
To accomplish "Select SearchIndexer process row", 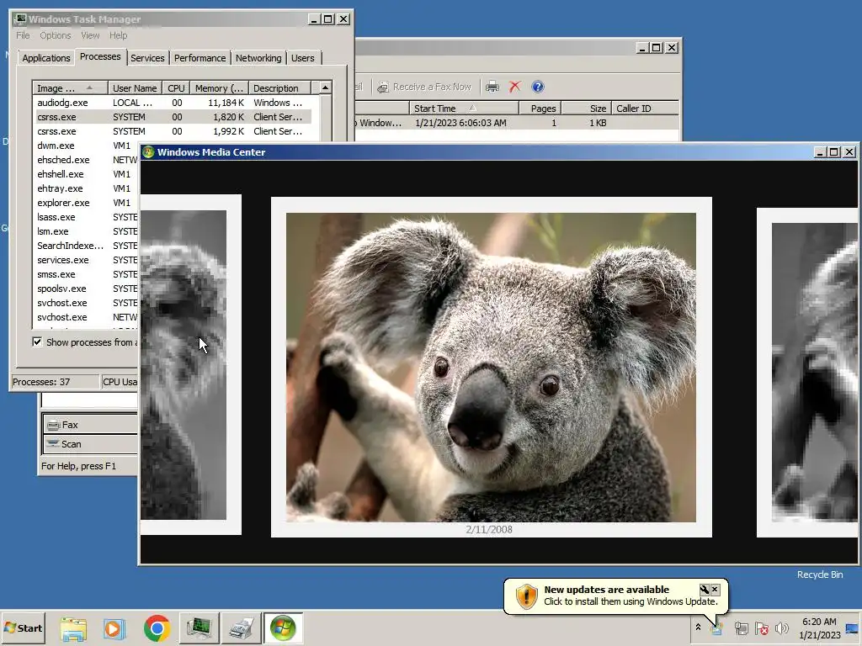I will 86,246.
